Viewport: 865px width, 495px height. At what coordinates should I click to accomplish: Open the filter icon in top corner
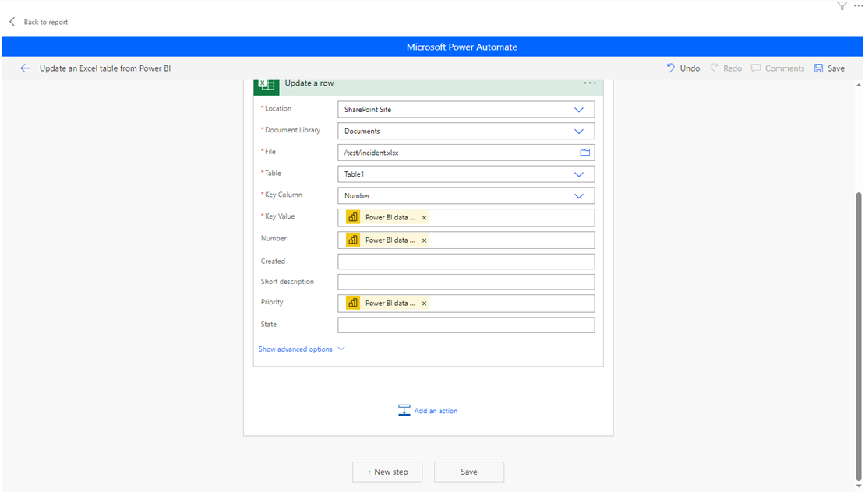pos(842,6)
